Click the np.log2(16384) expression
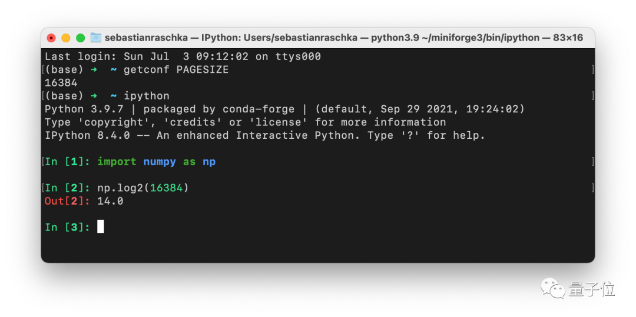 pos(143,188)
